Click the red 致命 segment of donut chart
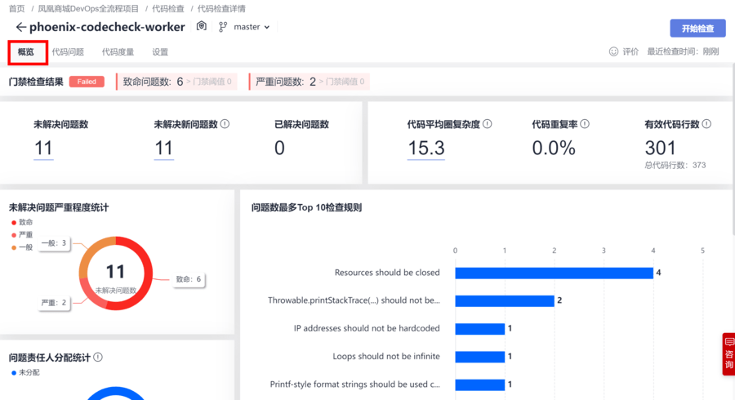Viewport: 735px width, 400px height. click(x=148, y=273)
